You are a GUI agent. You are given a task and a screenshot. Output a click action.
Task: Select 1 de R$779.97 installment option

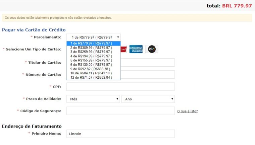[94, 43]
